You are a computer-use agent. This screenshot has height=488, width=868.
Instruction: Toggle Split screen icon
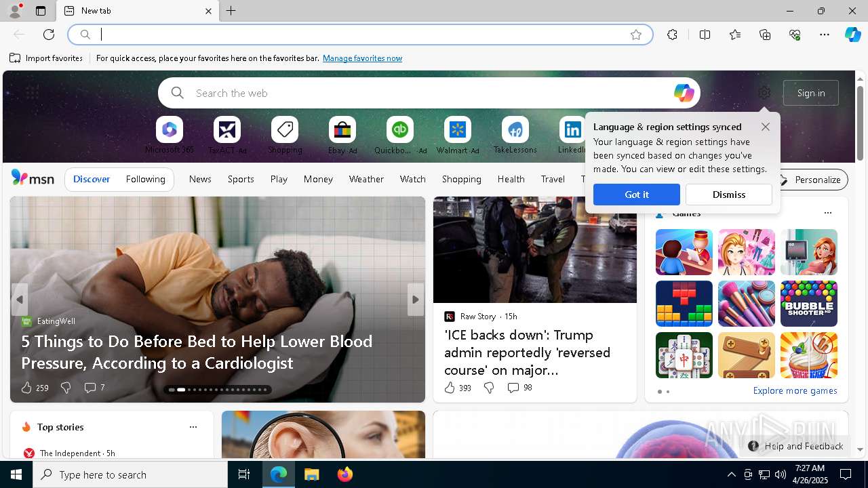tap(705, 35)
